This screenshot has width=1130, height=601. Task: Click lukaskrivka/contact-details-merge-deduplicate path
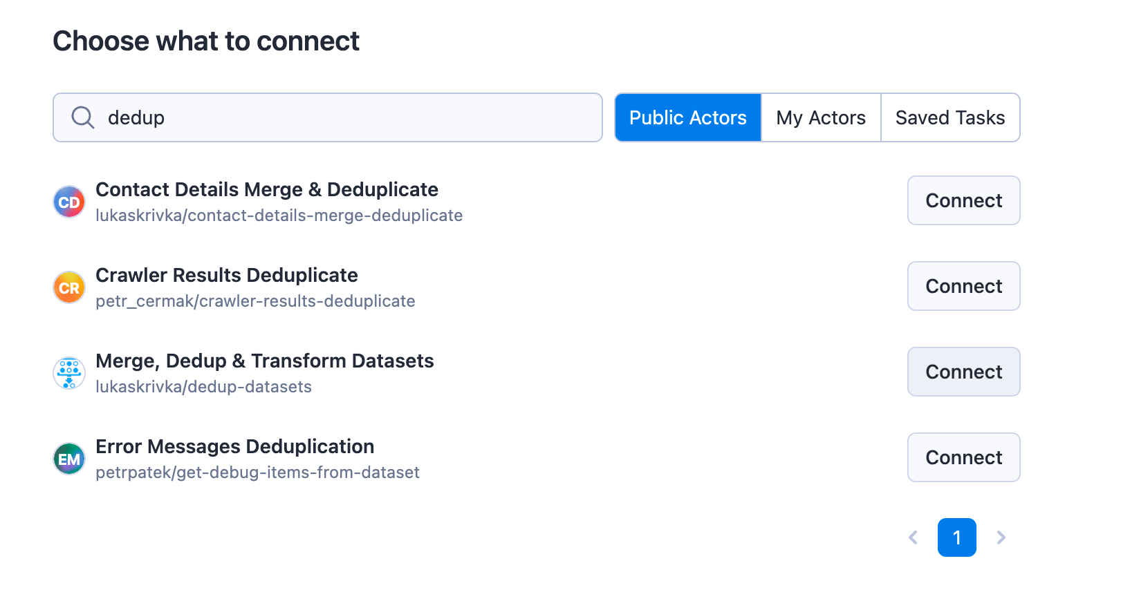(279, 216)
